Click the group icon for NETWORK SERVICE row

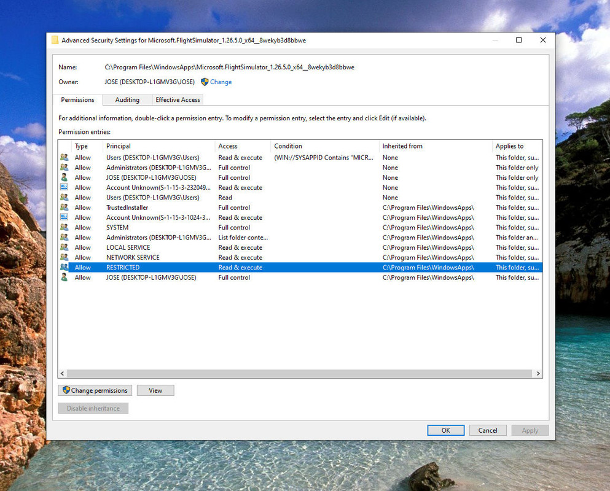click(x=64, y=257)
